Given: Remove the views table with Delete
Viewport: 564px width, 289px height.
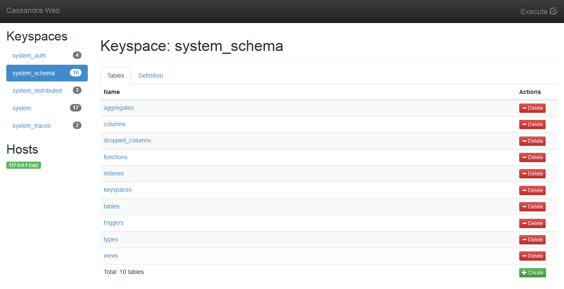Looking at the screenshot, I should pos(532,256).
